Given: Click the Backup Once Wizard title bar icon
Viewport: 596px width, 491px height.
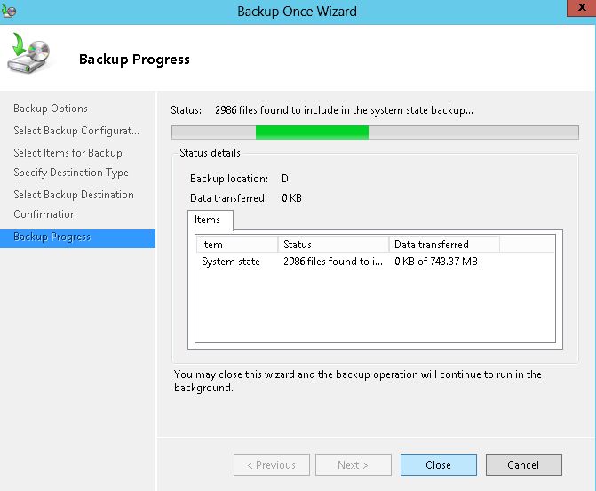Looking at the screenshot, I should pos(8,11).
